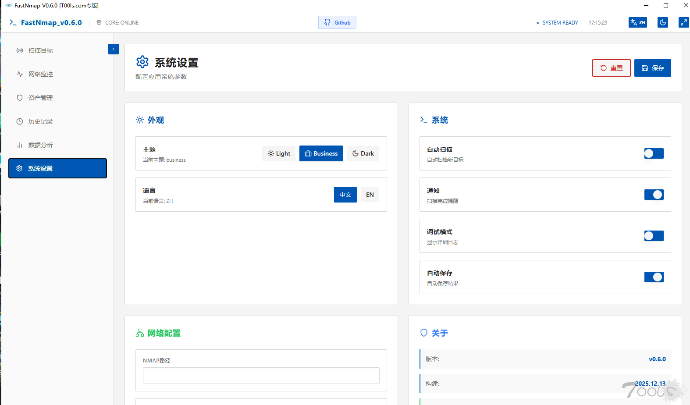Screen dimensions: 690x405
Task: Select the Light theme option
Action: click(x=279, y=153)
